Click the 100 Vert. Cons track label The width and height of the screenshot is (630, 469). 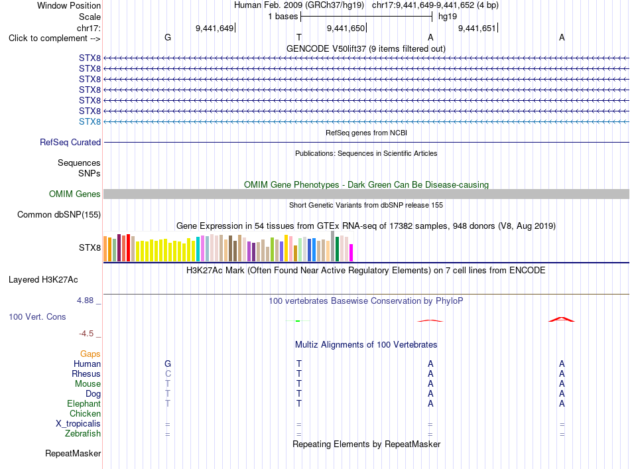(37, 316)
